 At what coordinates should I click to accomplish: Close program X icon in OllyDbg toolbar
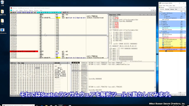(x=15, y=12)
